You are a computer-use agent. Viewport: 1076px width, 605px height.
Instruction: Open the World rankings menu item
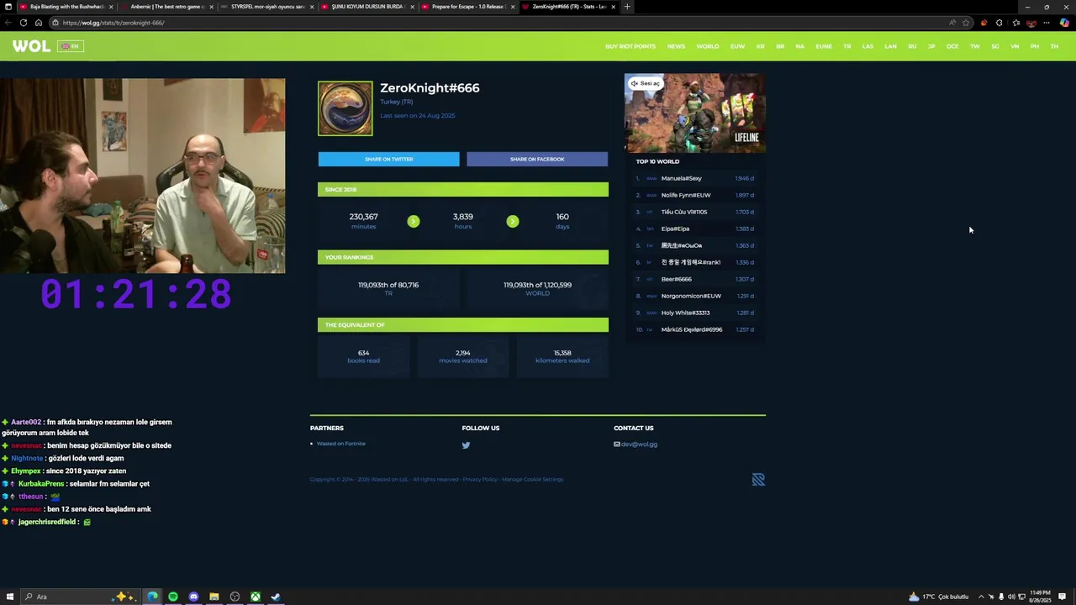click(707, 46)
